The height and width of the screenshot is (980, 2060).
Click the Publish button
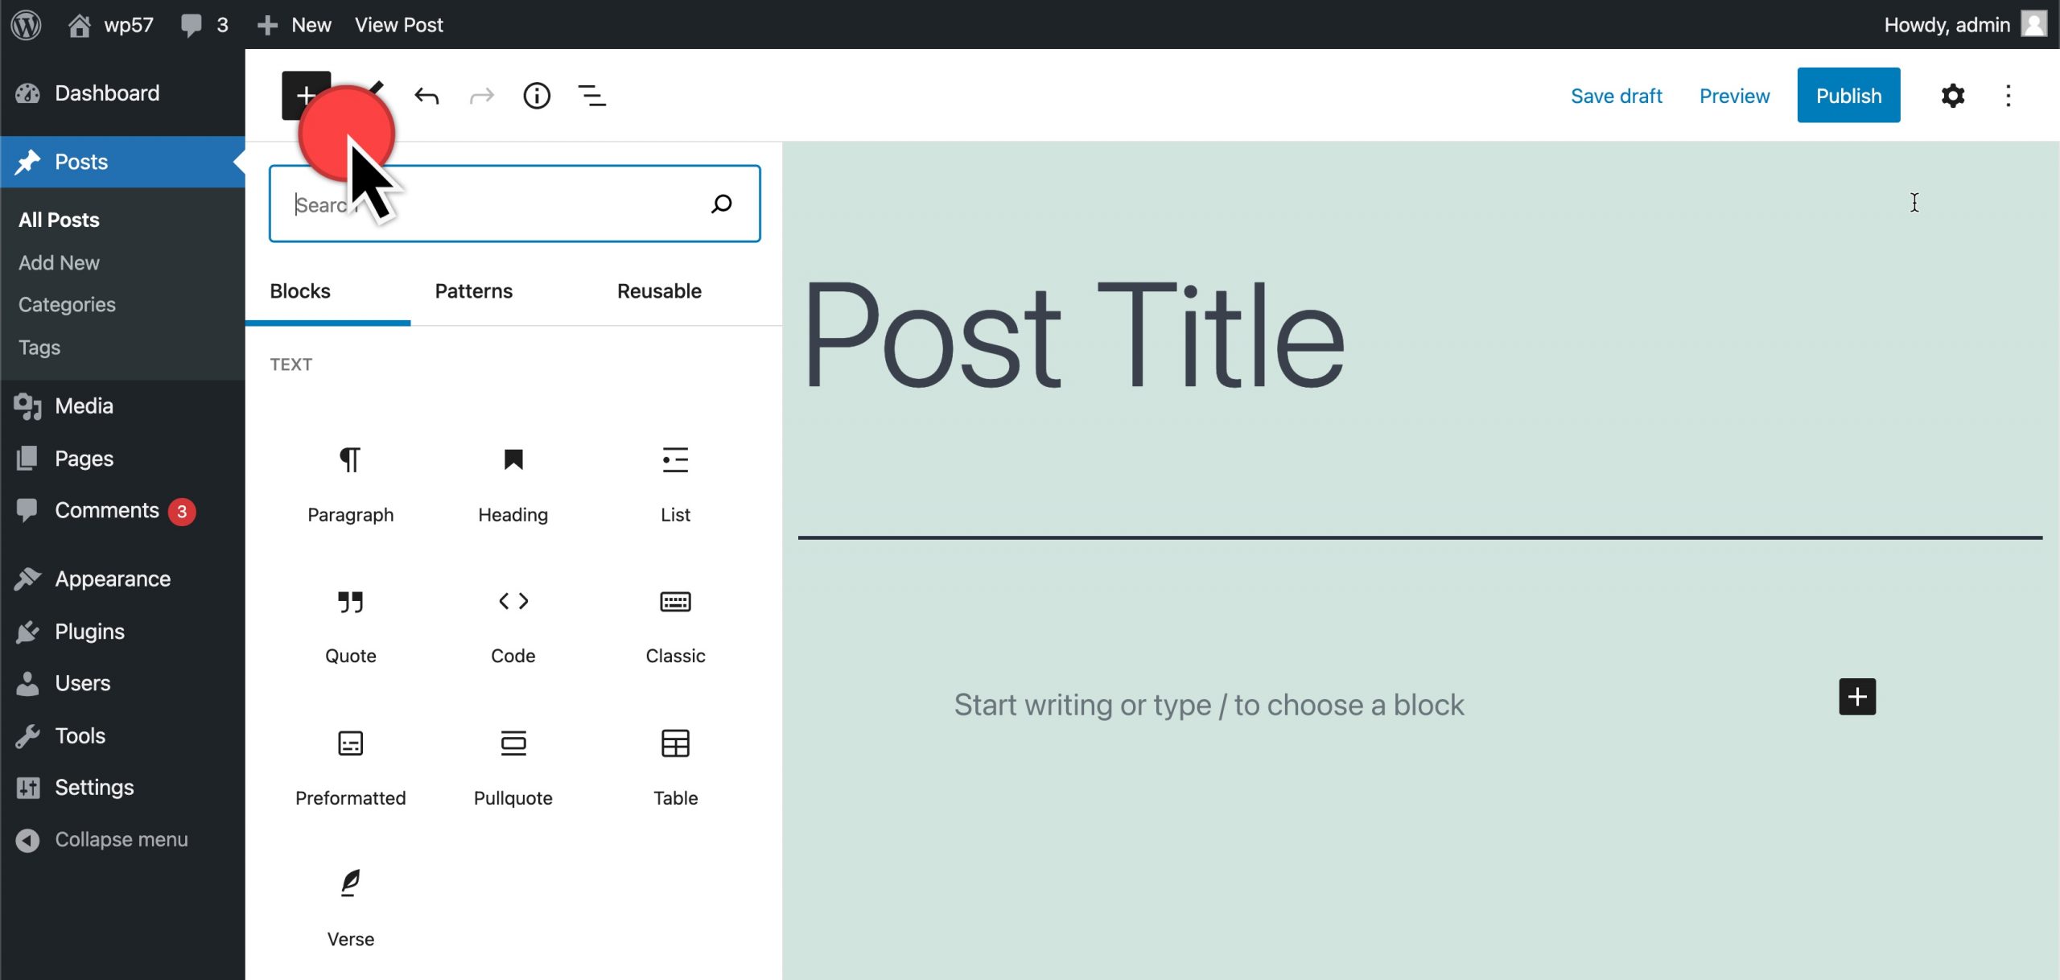[x=1848, y=96]
